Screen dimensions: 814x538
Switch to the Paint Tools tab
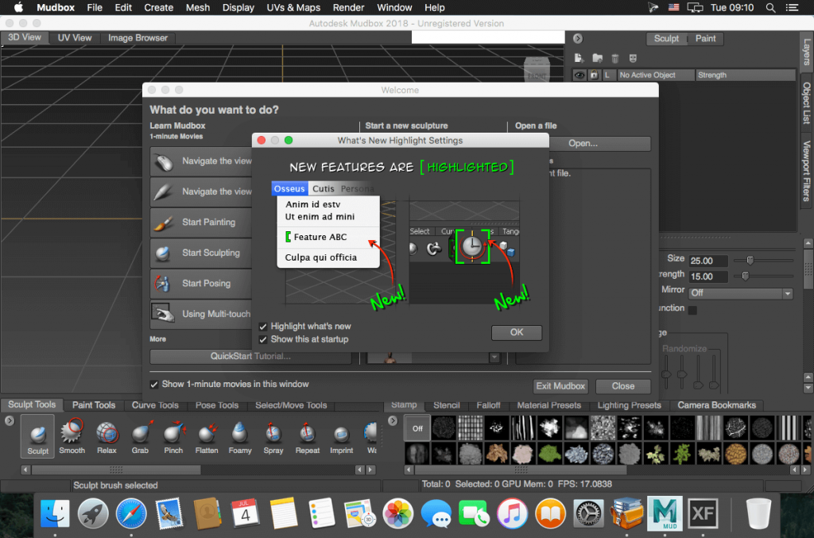94,405
